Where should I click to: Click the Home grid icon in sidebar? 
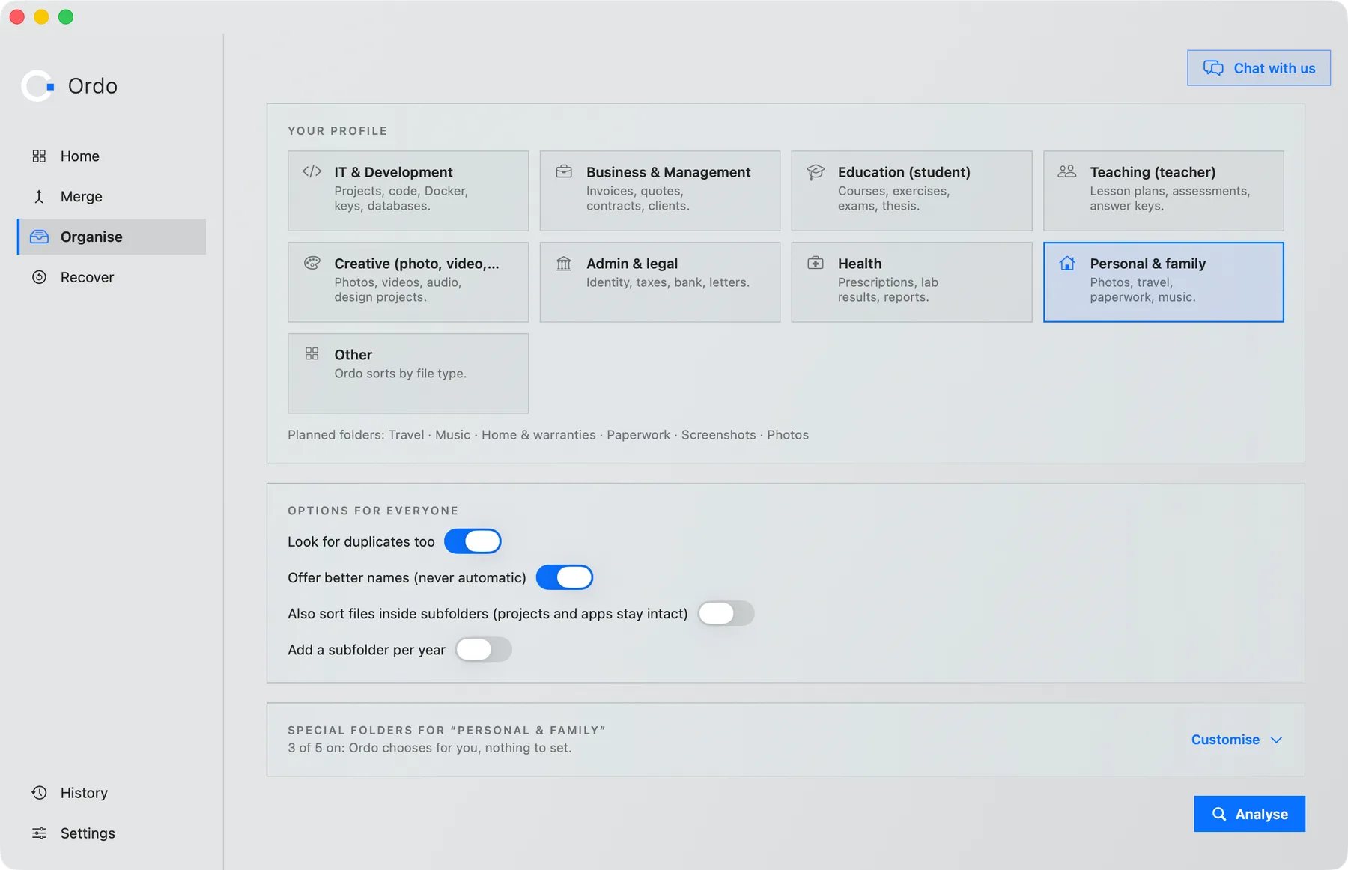coord(39,156)
